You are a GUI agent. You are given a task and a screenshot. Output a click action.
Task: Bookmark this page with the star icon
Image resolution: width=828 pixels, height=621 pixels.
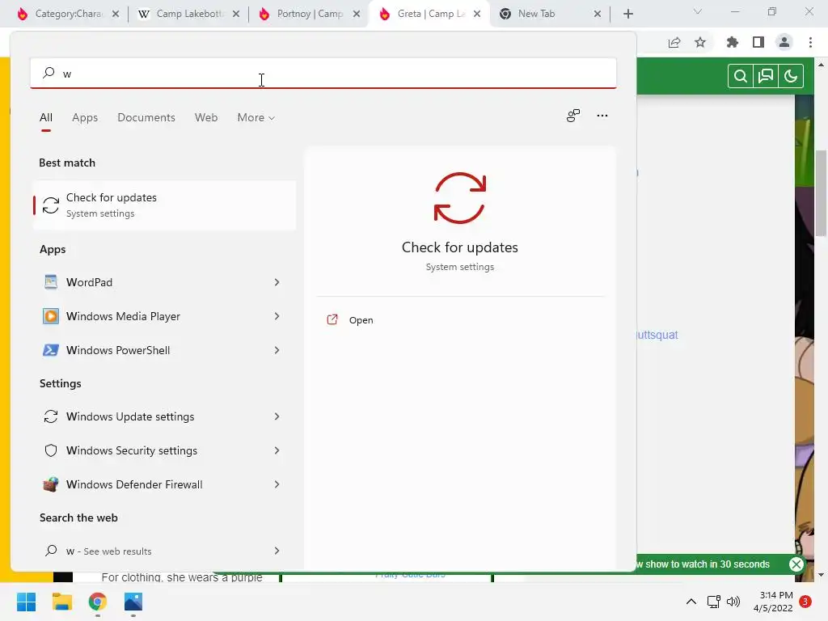pos(700,42)
